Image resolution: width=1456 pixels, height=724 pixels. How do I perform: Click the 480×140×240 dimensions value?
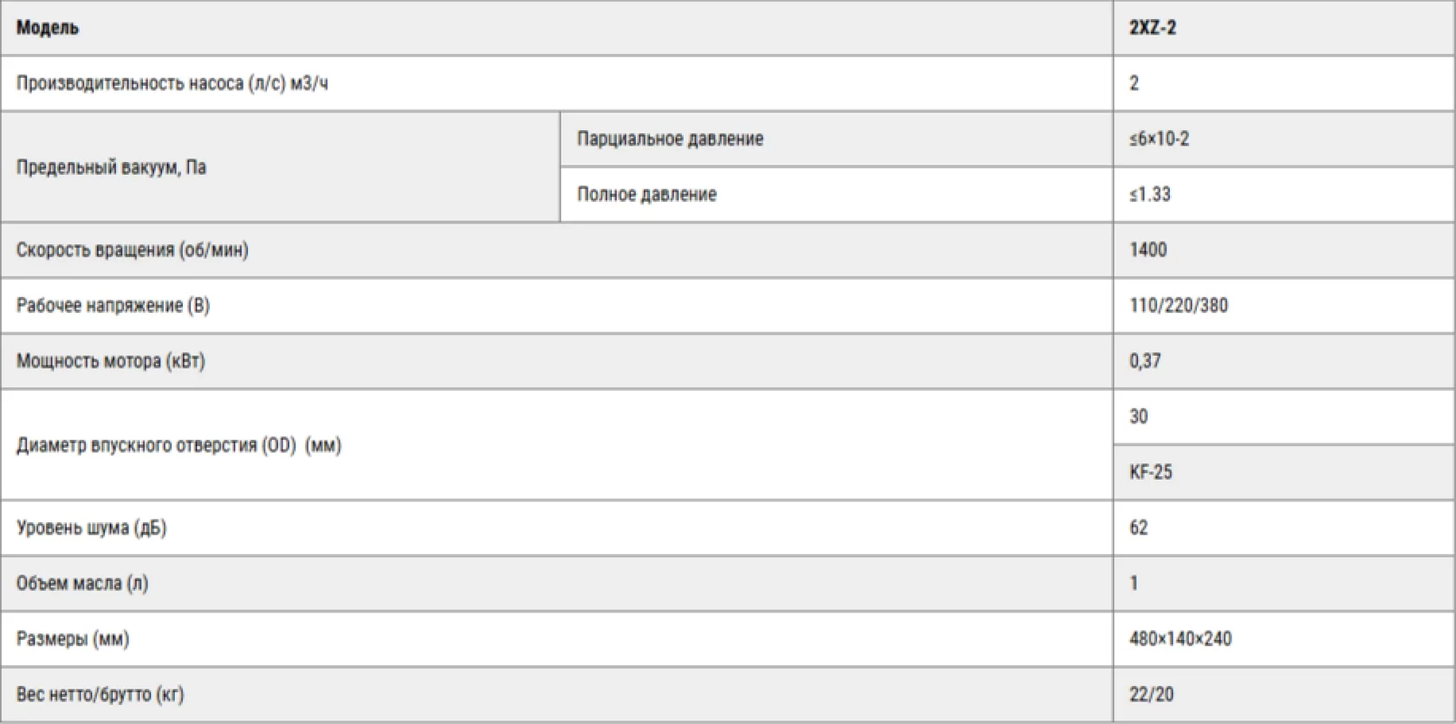[x=1180, y=639]
